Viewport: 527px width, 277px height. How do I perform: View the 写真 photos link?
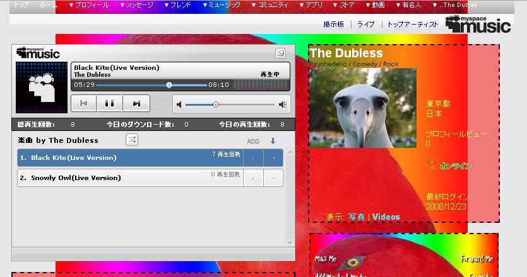[x=356, y=217]
